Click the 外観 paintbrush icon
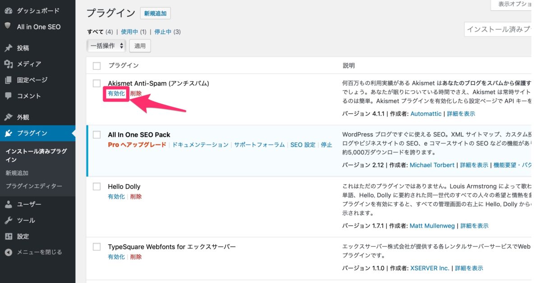 coord(8,117)
